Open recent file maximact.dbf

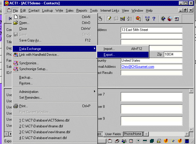pyautogui.click(x=55, y=138)
